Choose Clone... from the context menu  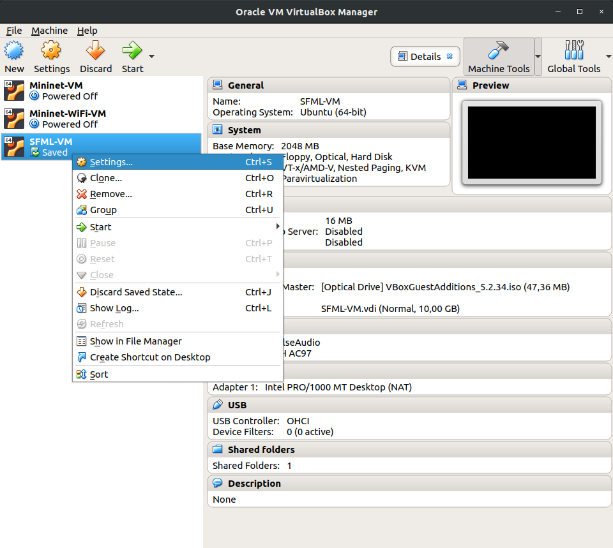click(x=106, y=179)
